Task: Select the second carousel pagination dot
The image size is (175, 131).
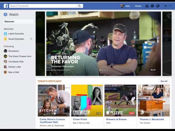Action: click(x=102, y=70)
